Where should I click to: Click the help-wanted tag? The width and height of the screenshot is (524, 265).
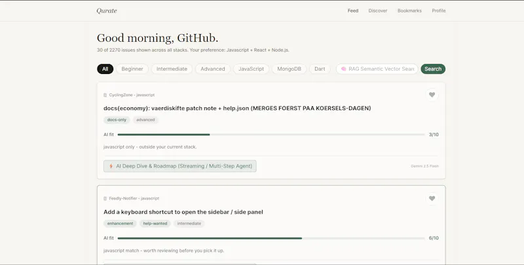[155, 224]
